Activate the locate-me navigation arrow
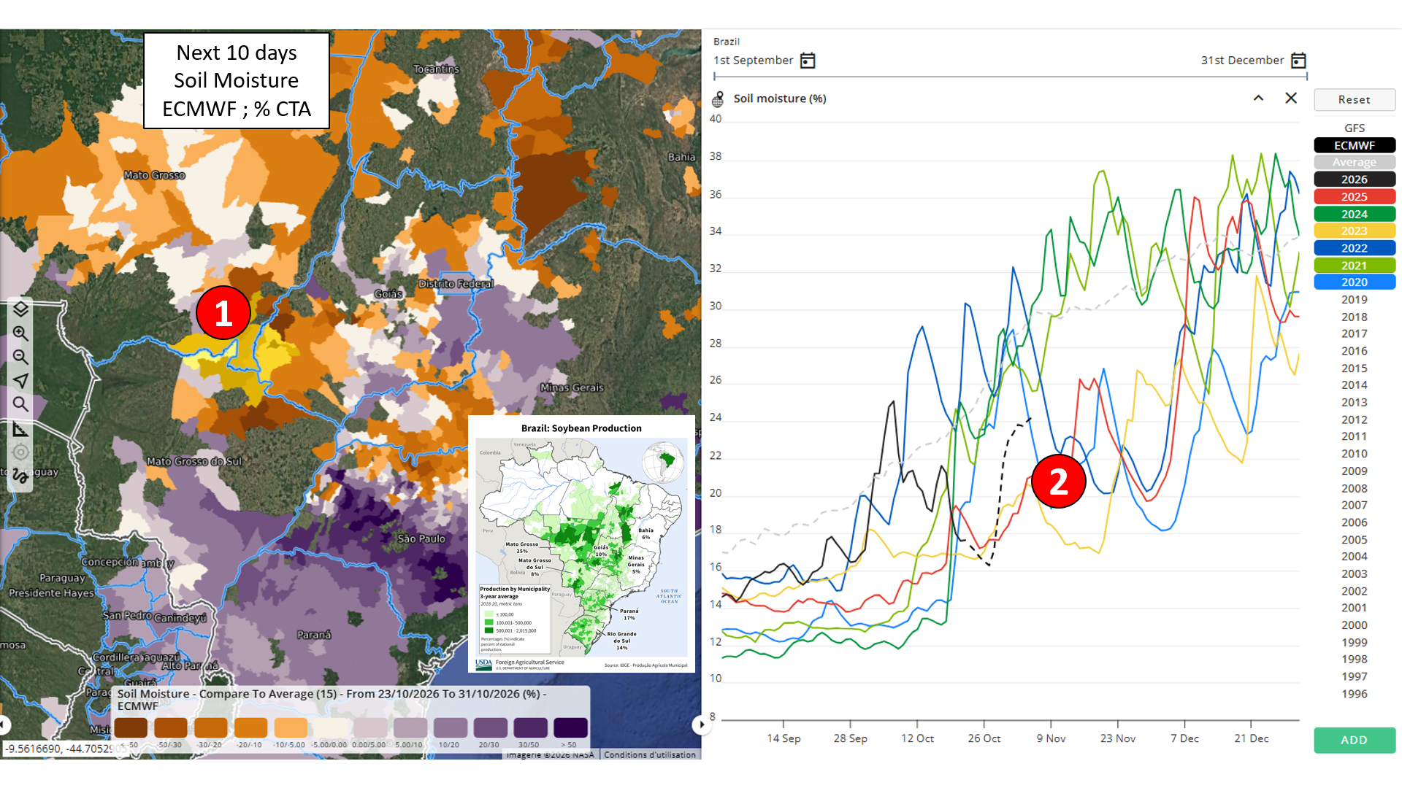The image size is (1402, 788). click(20, 380)
